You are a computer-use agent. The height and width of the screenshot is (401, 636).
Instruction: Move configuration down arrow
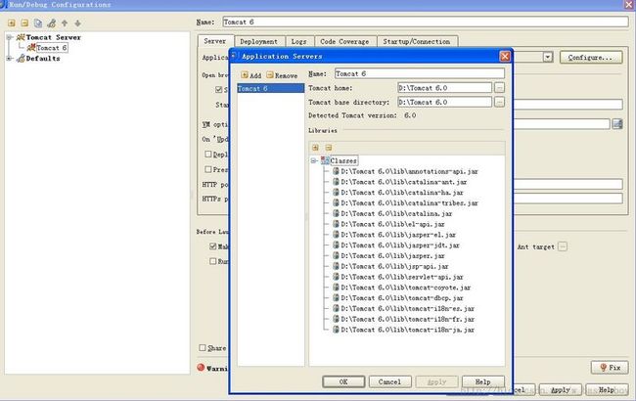click(x=77, y=23)
